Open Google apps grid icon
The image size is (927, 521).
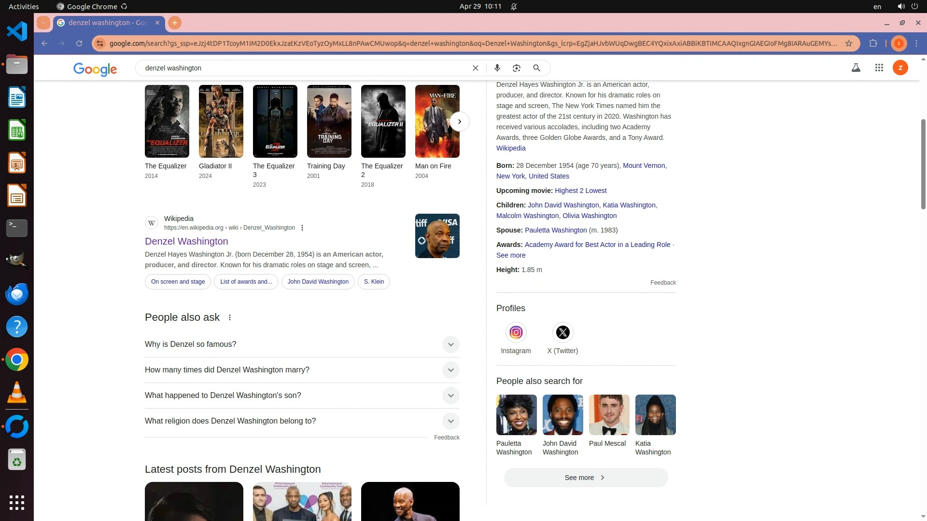879,68
